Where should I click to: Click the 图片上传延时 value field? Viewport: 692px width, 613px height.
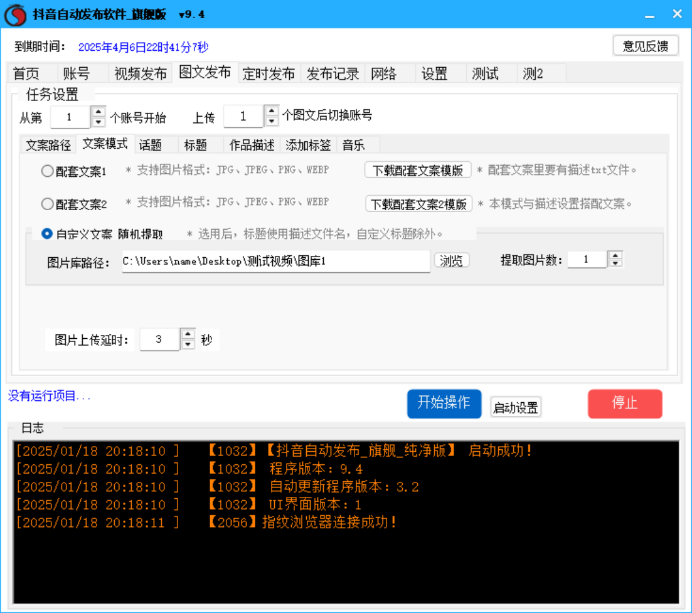coord(159,339)
